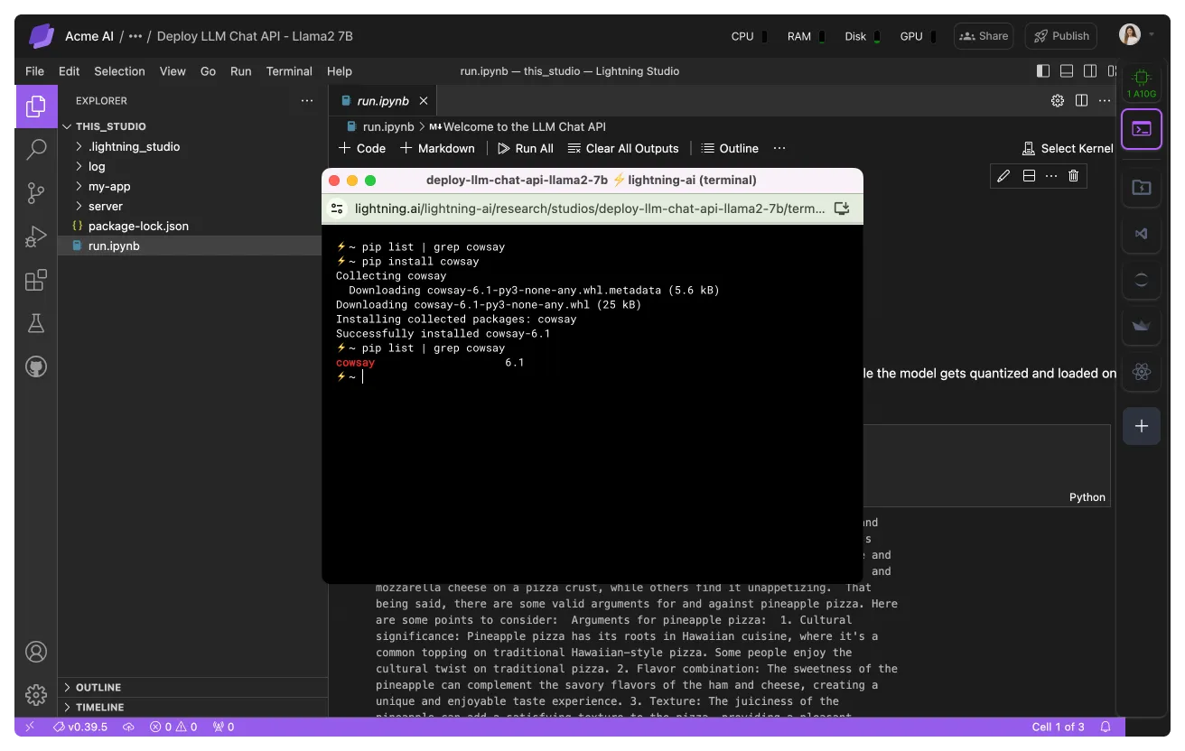Image resolution: width=1185 pixels, height=751 pixels.
Task: Click the cloud upload status bar icon
Action: tap(128, 727)
